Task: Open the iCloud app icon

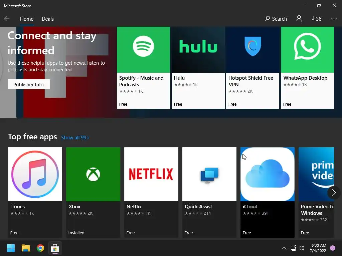Action: pos(268,174)
